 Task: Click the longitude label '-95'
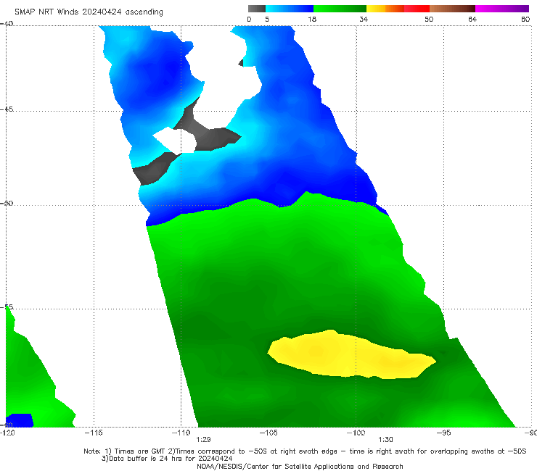(444, 433)
